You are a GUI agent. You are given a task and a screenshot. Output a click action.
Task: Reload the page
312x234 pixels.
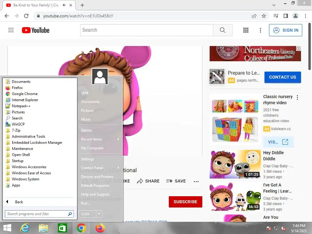pyautogui.click(x=26, y=16)
